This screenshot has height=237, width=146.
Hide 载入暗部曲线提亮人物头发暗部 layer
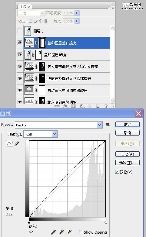point(20,66)
